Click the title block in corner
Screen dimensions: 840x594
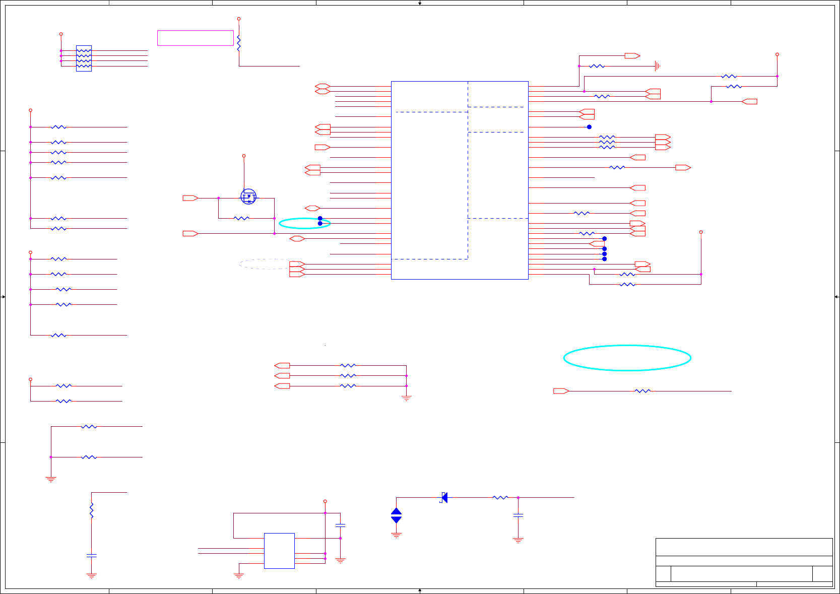pyautogui.click(x=744, y=562)
